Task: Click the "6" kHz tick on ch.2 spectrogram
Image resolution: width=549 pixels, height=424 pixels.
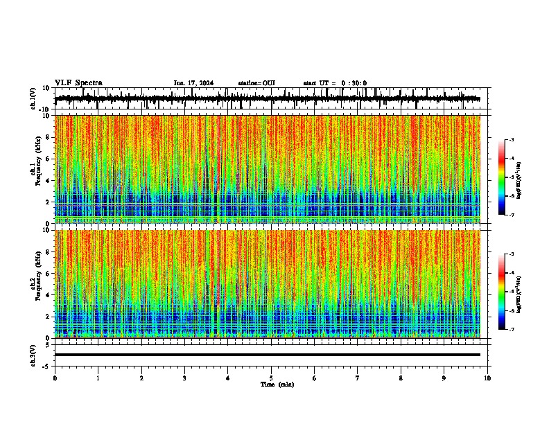Action: (x=49, y=274)
